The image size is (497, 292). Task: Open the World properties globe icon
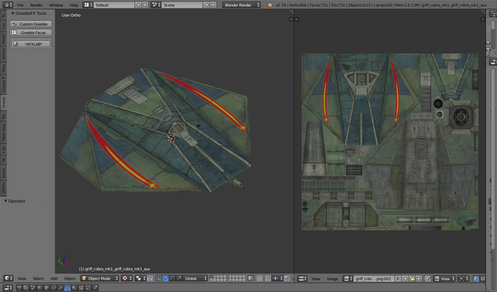pyautogui.click(x=40, y=287)
